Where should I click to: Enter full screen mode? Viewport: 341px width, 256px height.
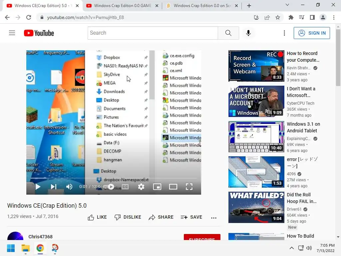click(x=189, y=187)
